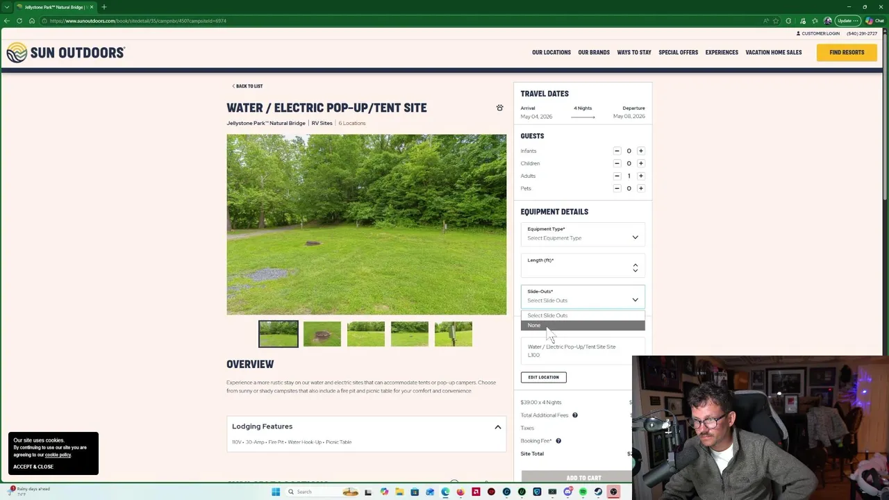The image size is (889, 500).
Task: Open Experiences menu
Action: coord(722,52)
